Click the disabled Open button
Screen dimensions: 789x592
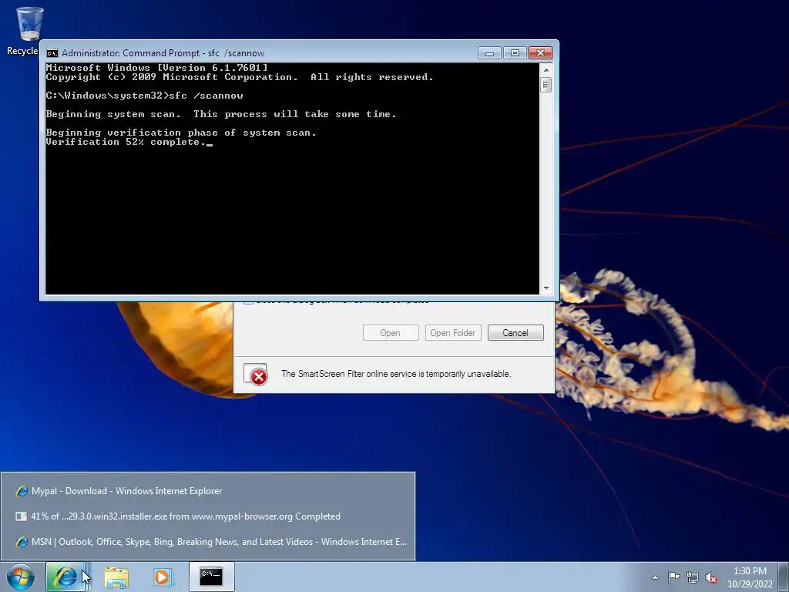[391, 333]
